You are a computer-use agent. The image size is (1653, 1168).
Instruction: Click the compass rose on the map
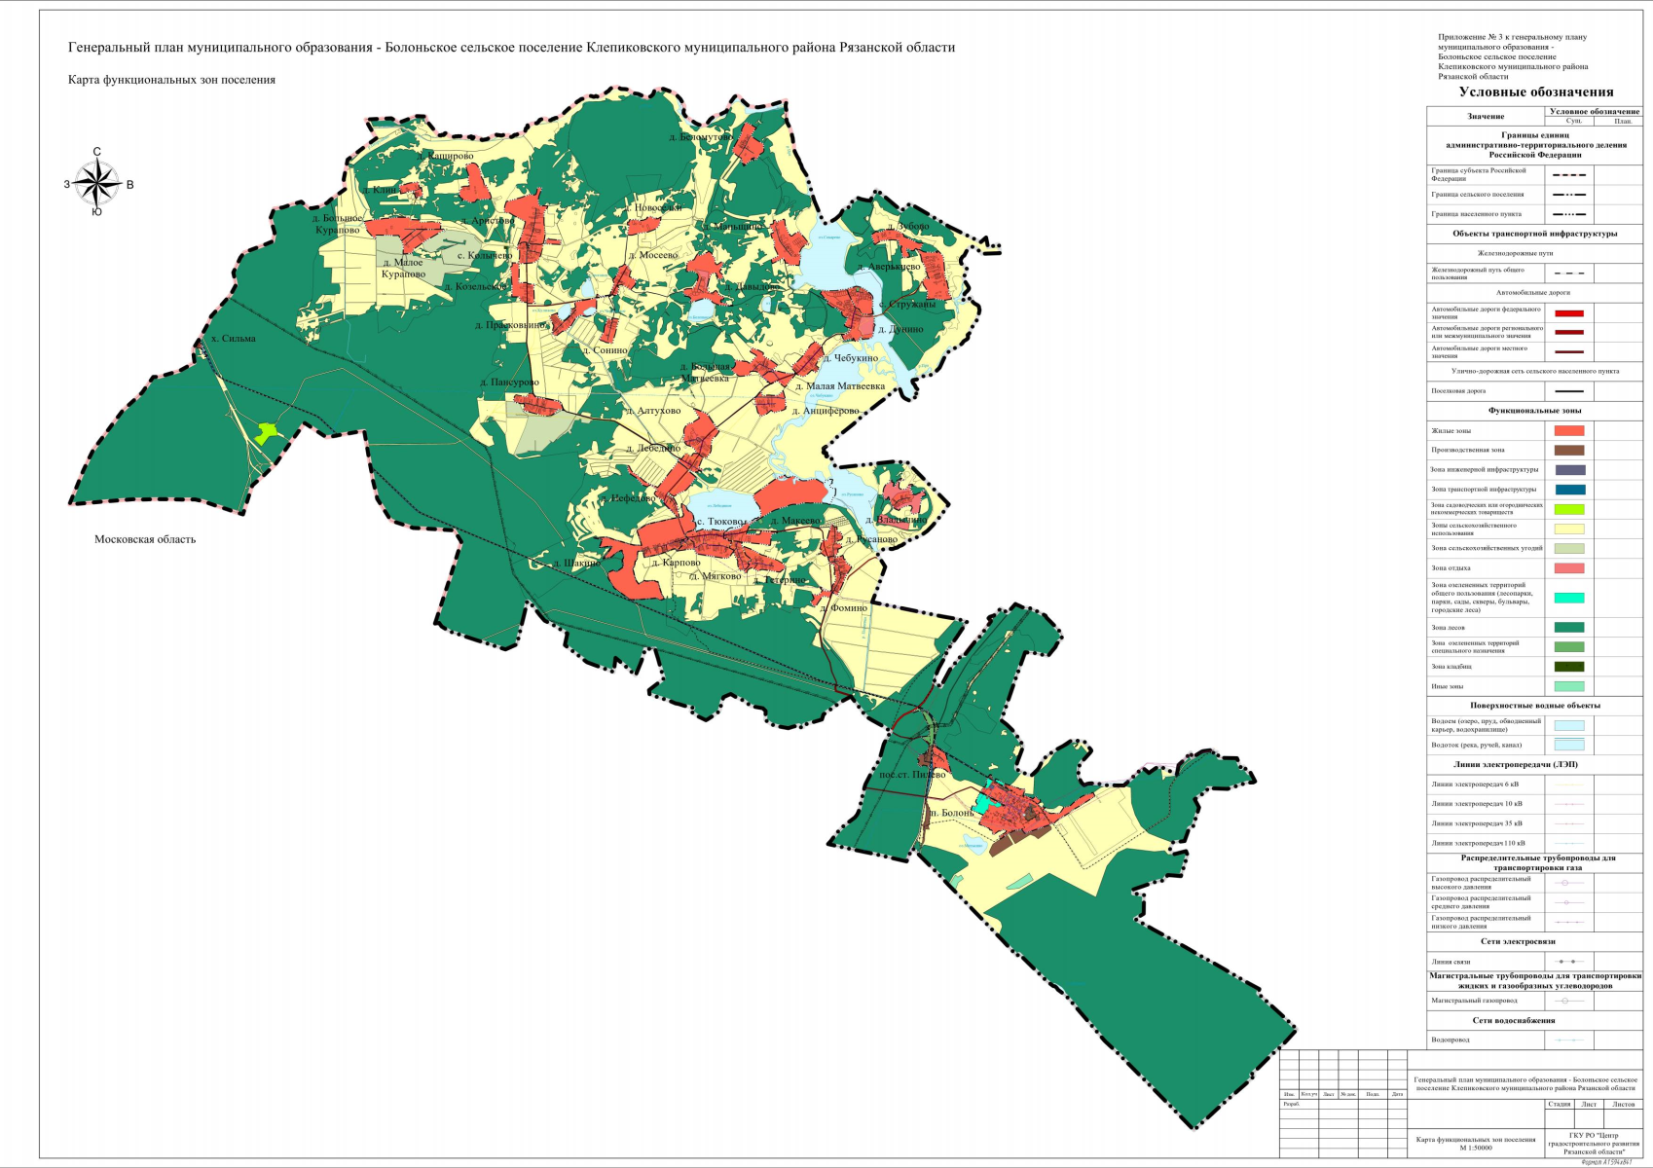pyautogui.click(x=97, y=183)
